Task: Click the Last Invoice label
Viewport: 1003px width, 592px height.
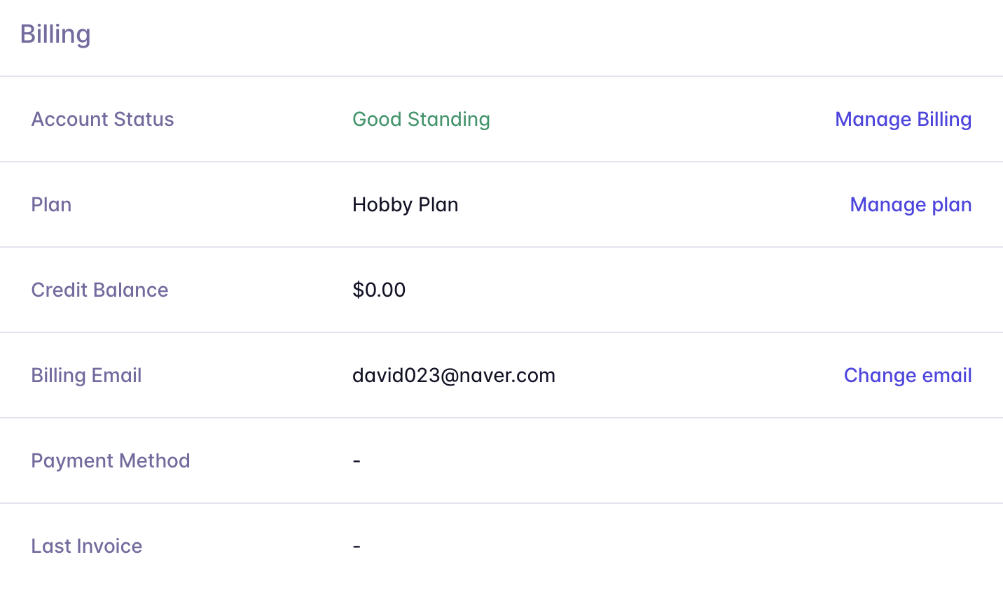Action: click(86, 547)
